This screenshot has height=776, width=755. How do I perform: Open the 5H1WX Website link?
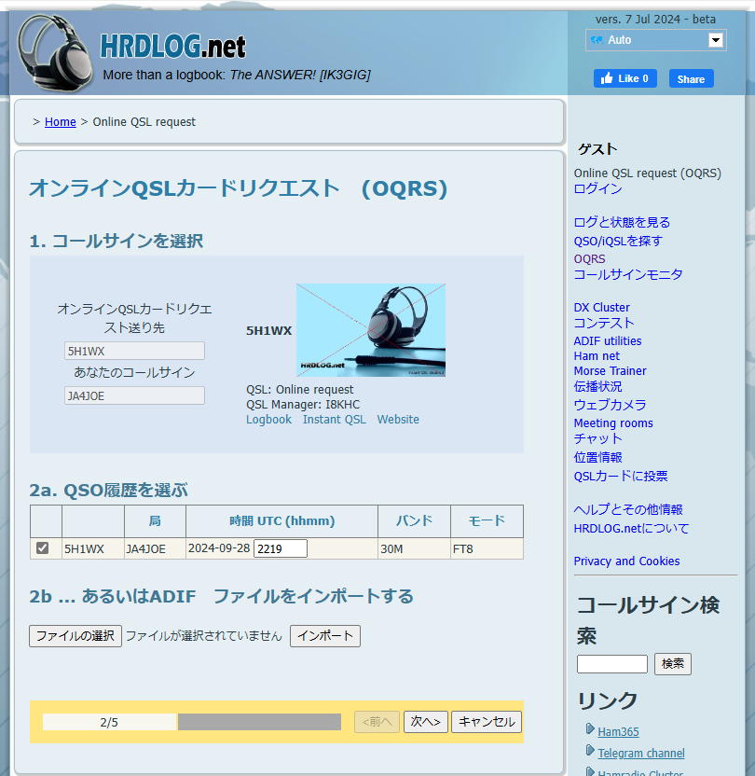point(398,419)
